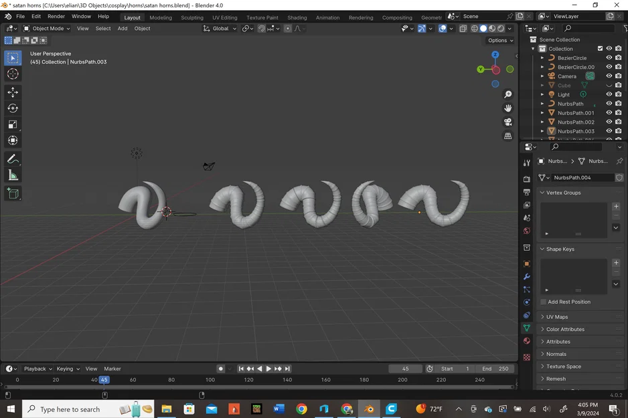Screen dimensions: 628x418
Task: Open the Render menu
Action: tap(56, 17)
